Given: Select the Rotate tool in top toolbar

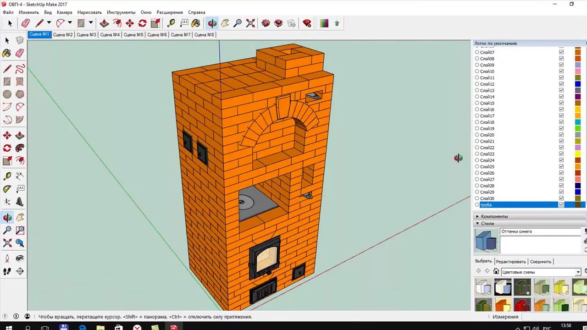Looking at the screenshot, I should (x=143, y=23).
